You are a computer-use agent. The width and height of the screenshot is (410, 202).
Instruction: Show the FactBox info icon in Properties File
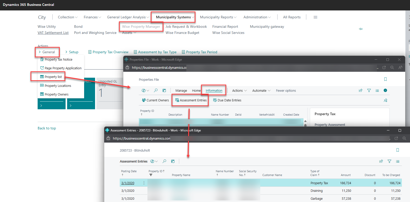(x=385, y=90)
